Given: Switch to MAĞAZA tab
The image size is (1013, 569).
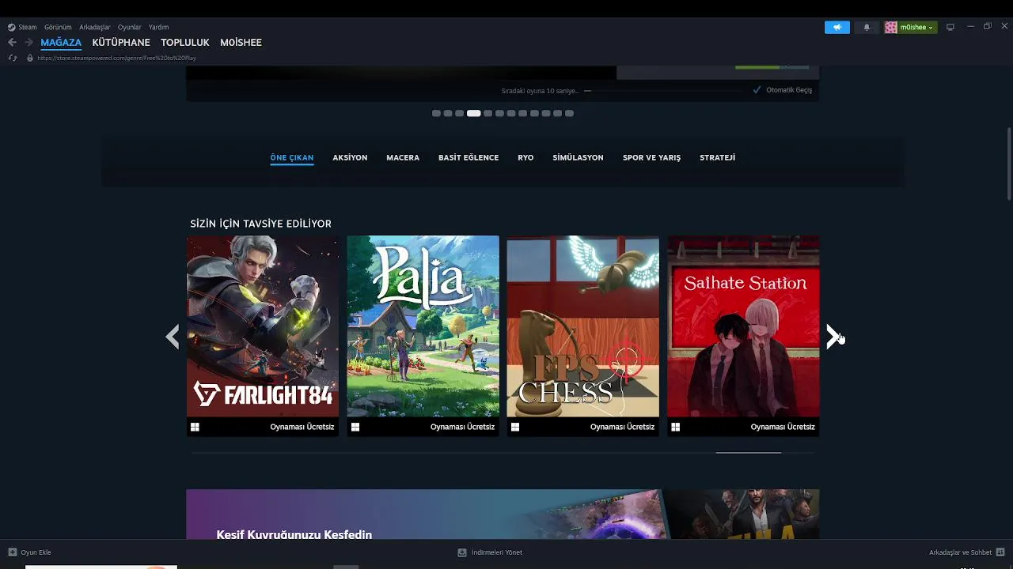Looking at the screenshot, I should [61, 43].
